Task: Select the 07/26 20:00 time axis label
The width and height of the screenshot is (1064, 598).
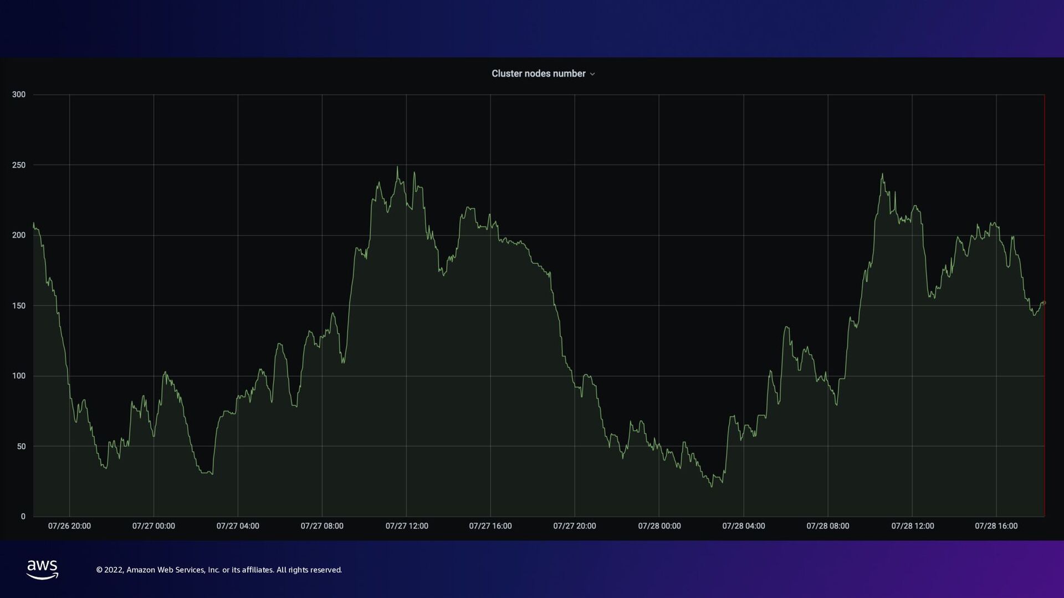Action: [69, 526]
